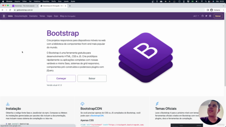
Task: Close the Bootstrap em Português tab
Action: click(x=65, y=6)
